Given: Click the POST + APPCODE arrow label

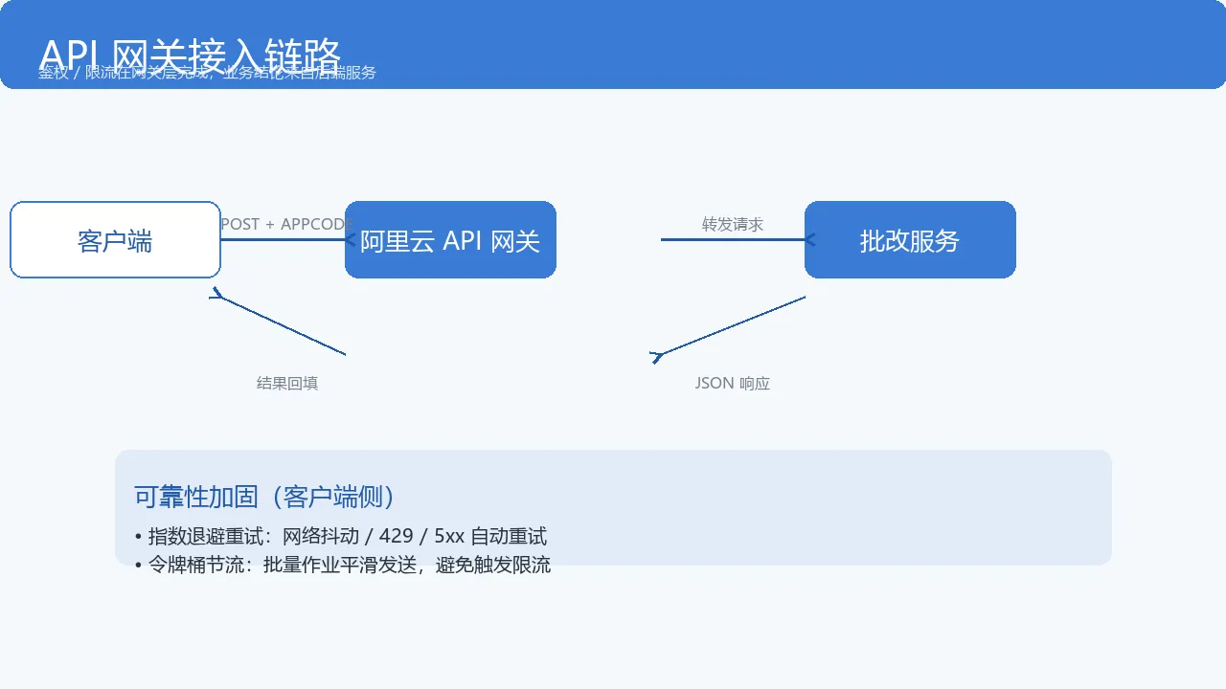Looking at the screenshot, I should [x=287, y=224].
